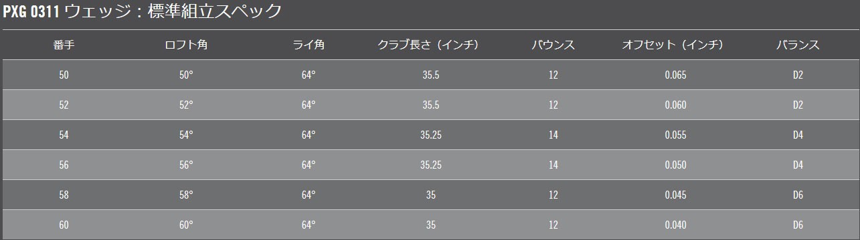Select the ライ角 column header
860x240 pixels.
309,45
